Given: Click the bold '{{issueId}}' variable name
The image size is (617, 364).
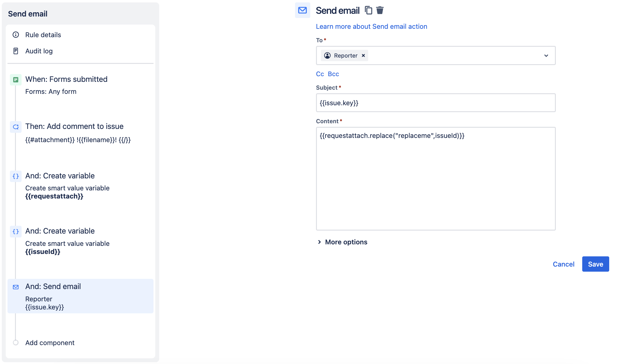Looking at the screenshot, I should tap(43, 252).
